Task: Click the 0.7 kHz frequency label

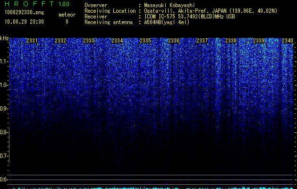Action: [4, 156]
